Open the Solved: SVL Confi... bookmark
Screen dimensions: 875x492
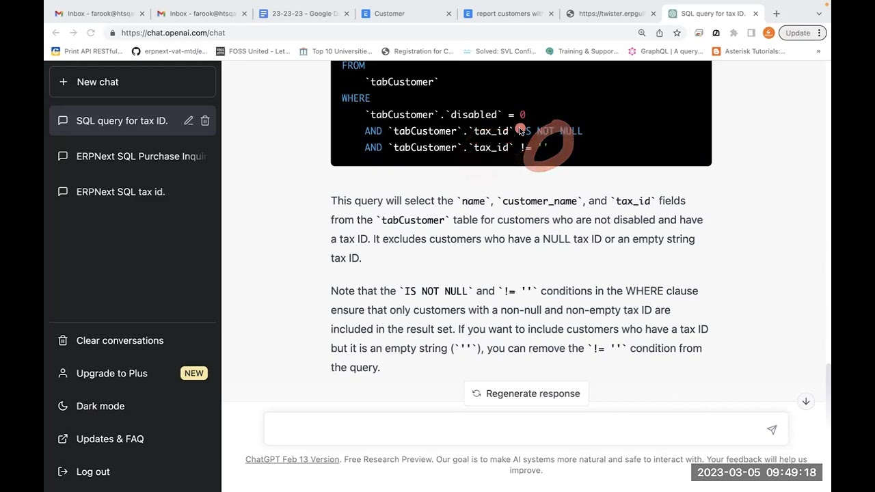(500, 51)
